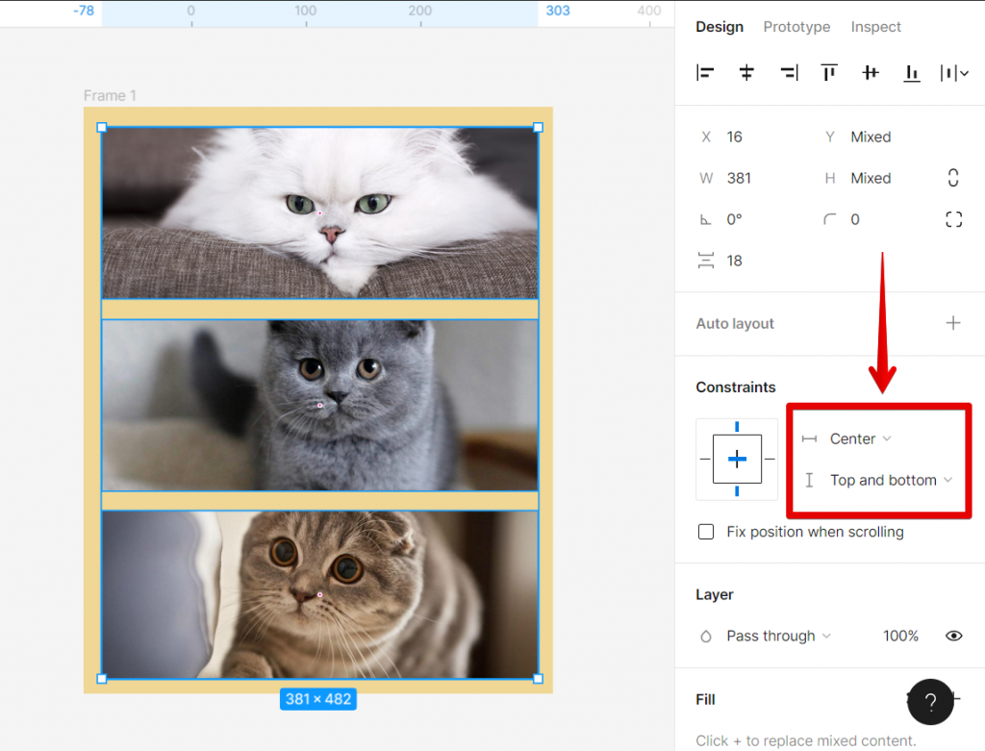Image resolution: width=985 pixels, height=751 pixels.
Task: Add Auto layout with the plus button
Action: (953, 323)
